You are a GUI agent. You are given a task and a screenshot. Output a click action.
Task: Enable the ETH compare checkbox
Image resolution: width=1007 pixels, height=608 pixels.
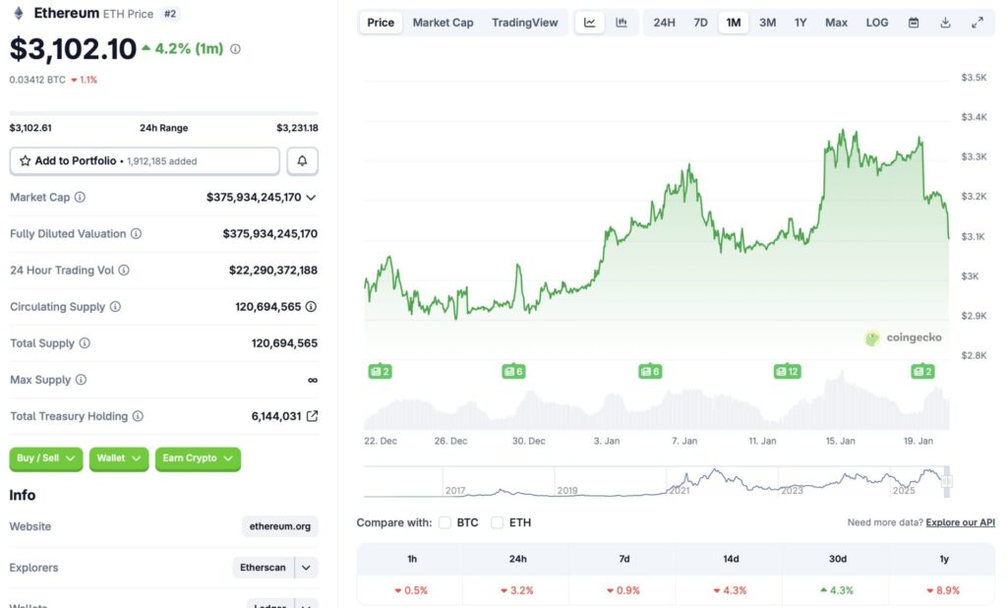click(497, 523)
